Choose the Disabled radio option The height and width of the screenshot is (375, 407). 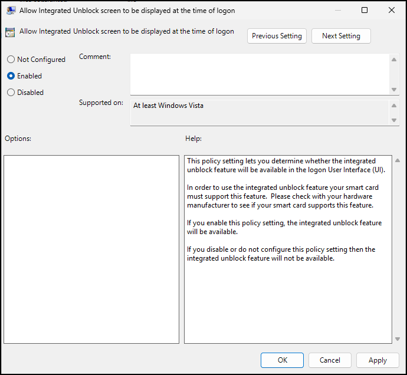[x=11, y=93]
